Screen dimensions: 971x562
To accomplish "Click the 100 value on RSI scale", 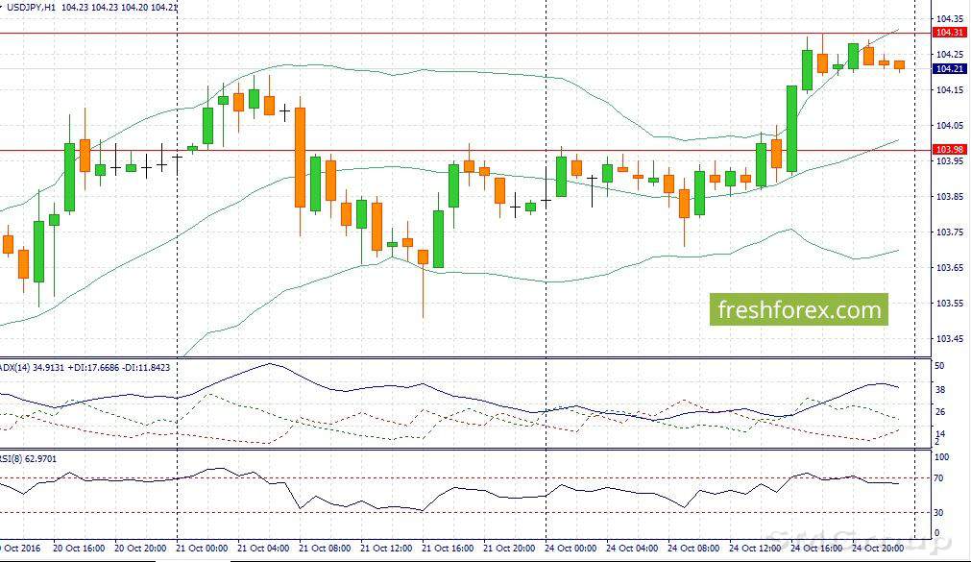I will [x=941, y=457].
